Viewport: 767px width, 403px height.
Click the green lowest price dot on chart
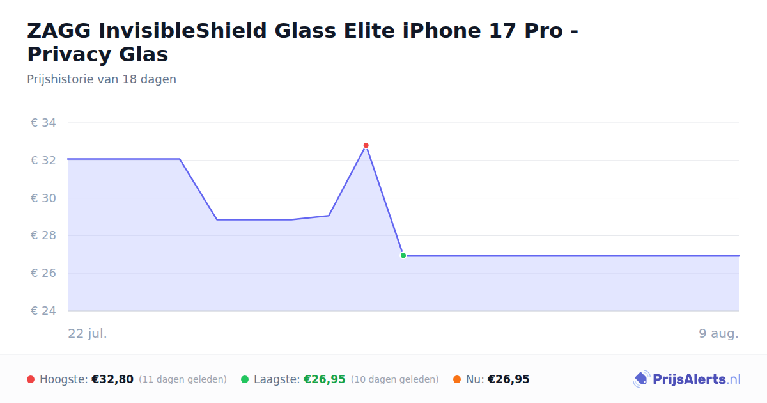pyautogui.click(x=403, y=255)
